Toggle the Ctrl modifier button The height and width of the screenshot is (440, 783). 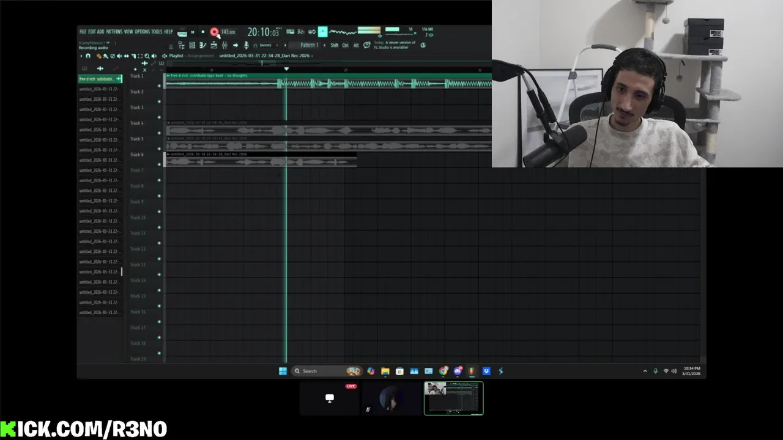346,45
